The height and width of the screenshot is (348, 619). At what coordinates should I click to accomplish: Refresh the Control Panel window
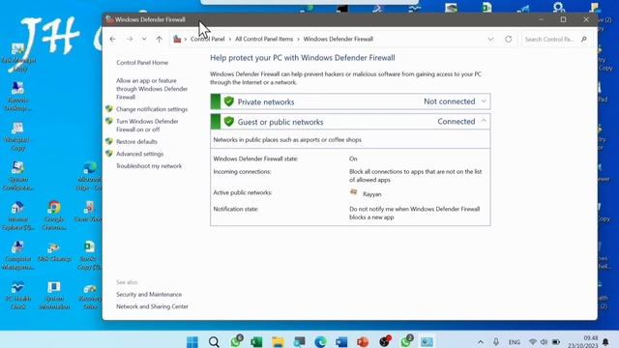[509, 39]
